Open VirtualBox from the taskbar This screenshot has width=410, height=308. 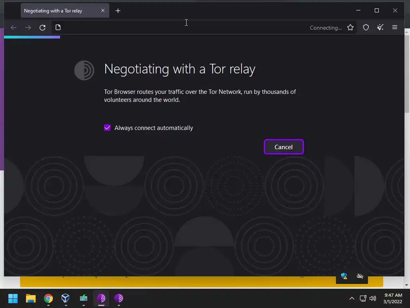tap(66, 298)
